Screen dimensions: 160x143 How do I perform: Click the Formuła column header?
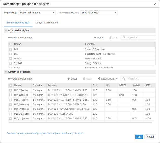coord(69,85)
